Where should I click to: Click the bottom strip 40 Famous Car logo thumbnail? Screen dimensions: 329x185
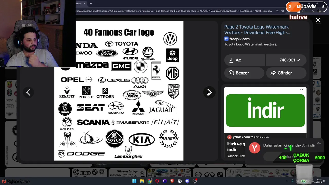click(x=127, y=173)
